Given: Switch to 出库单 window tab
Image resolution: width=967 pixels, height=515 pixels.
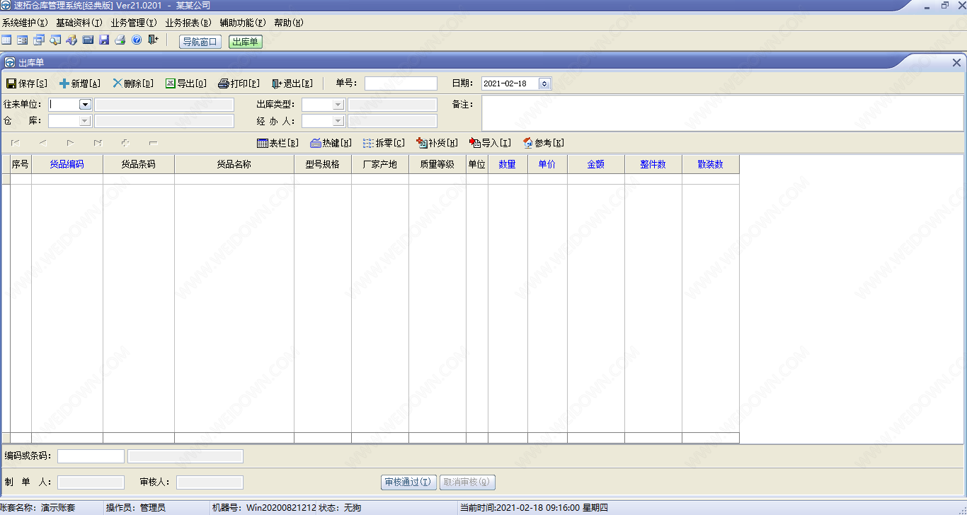Looking at the screenshot, I should tap(245, 42).
